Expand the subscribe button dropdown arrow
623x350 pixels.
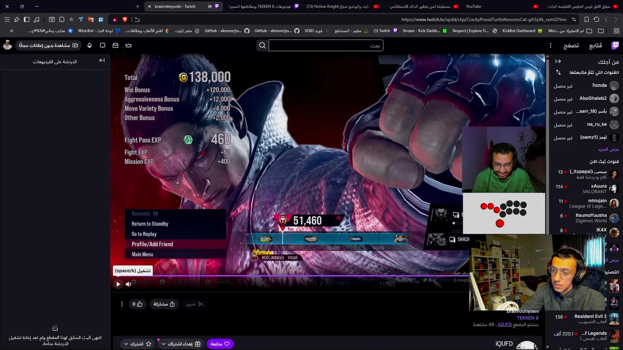(126, 344)
